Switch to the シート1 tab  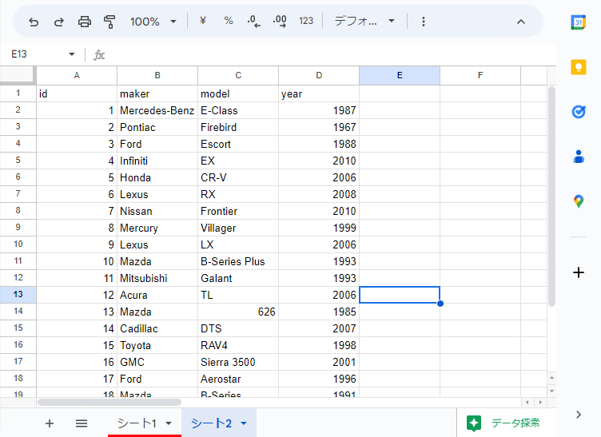click(137, 423)
